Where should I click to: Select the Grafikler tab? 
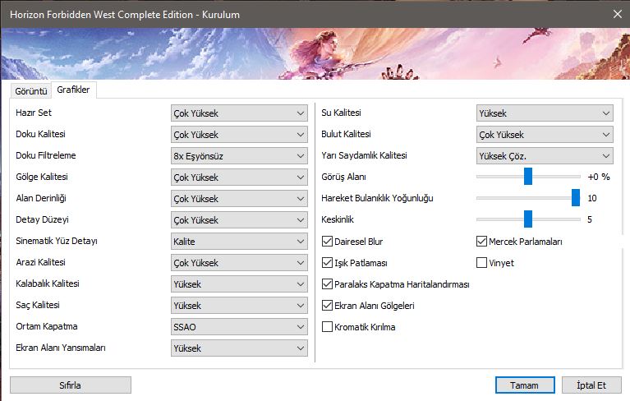(x=74, y=90)
